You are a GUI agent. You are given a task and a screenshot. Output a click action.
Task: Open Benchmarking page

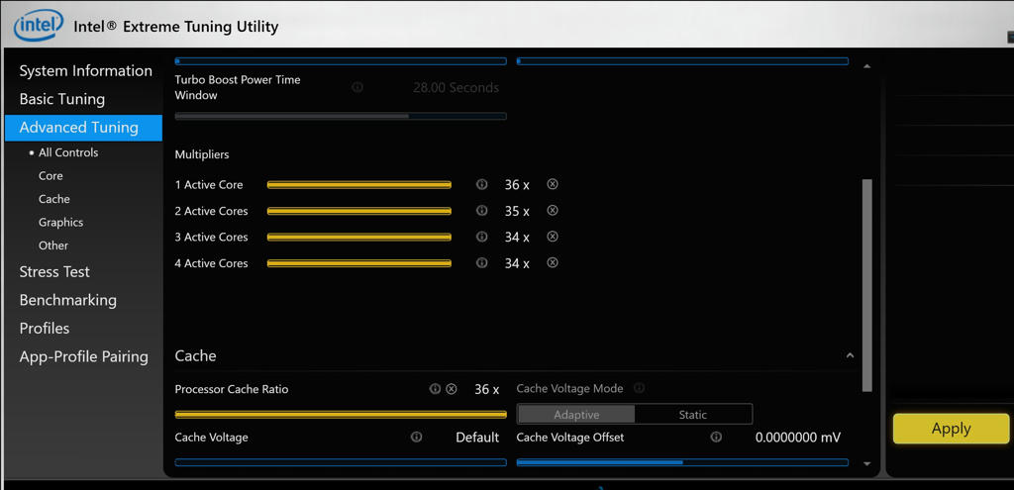(68, 301)
